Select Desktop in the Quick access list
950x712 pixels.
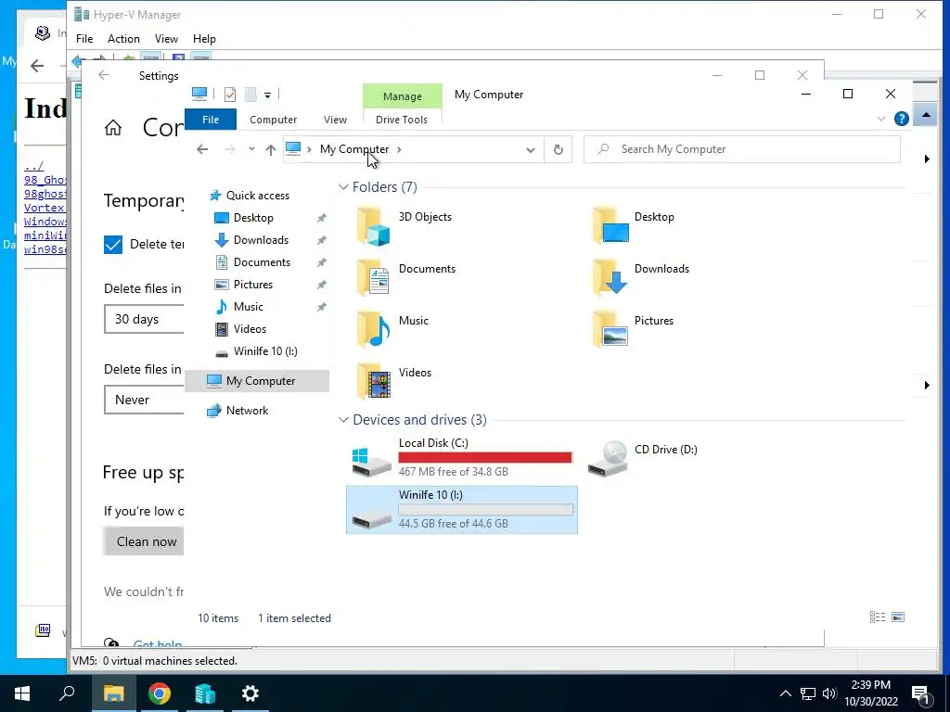253,218
